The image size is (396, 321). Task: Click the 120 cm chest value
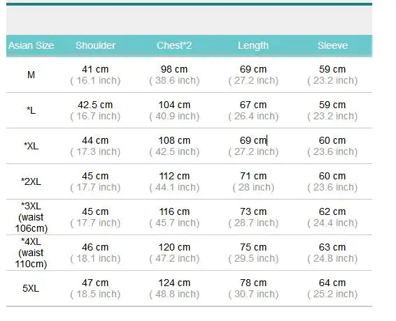point(174,247)
